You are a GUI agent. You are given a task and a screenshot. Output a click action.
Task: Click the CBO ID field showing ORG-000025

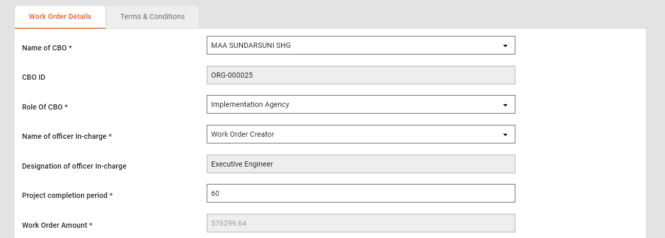[x=360, y=75]
